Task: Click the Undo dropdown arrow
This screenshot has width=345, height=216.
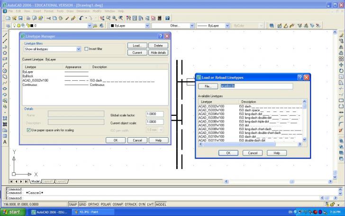Action: tap(86, 18)
